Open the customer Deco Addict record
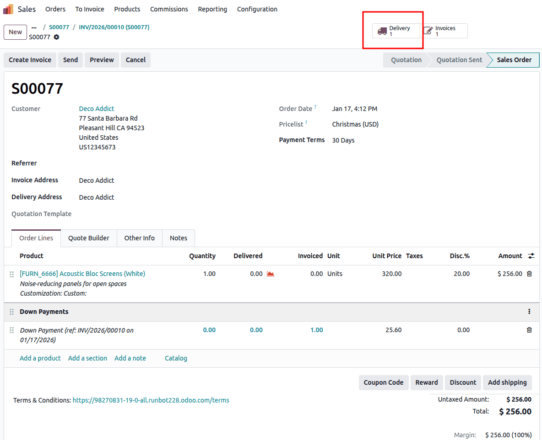542x440 pixels. tap(96, 108)
